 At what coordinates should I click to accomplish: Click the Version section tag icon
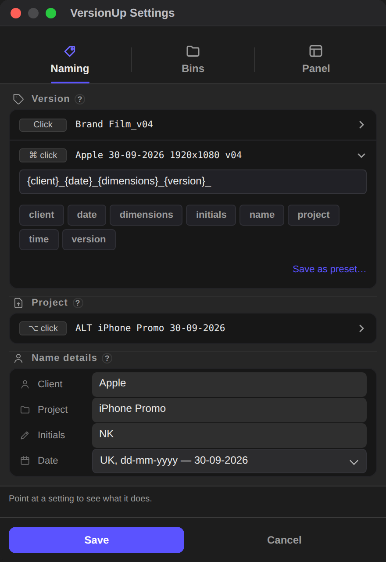(x=18, y=99)
